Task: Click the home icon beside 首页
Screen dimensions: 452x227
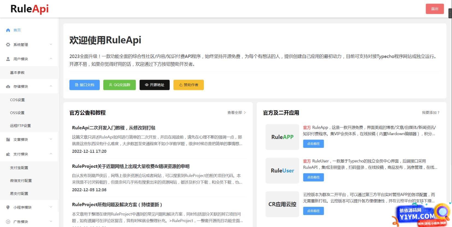Action: (x=8, y=30)
